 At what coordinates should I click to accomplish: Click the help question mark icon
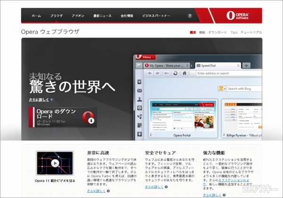[190, 16]
